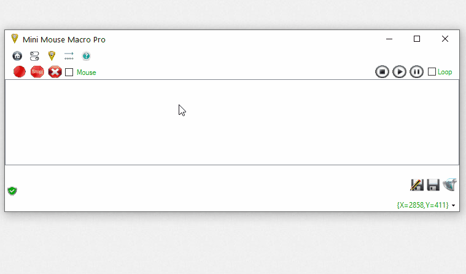Viewport: 466px width, 274px height.
Task: Click the teal icon beside floppy disk
Action: click(450, 184)
